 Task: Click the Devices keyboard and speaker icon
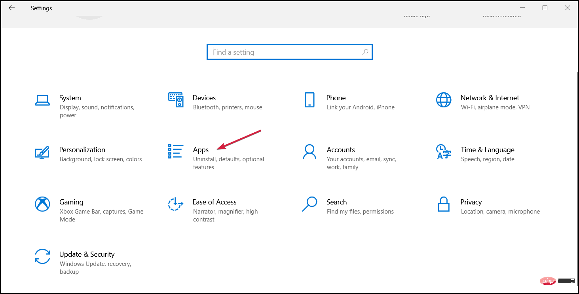(x=176, y=100)
